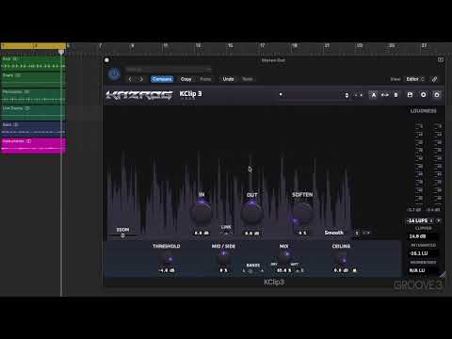Toggle the lock icon next to CEILING value
This screenshot has height=339, width=452.
click(355, 270)
